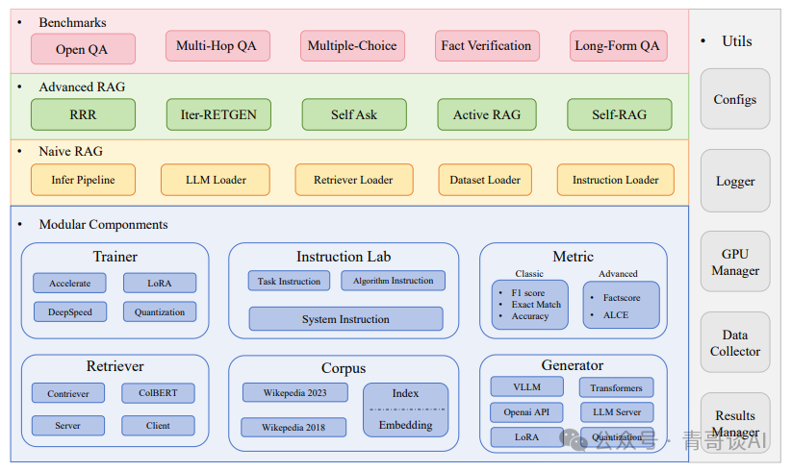This screenshot has width=791, height=472.
Task: Select the Retriever Loader box
Action: tap(354, 180)
